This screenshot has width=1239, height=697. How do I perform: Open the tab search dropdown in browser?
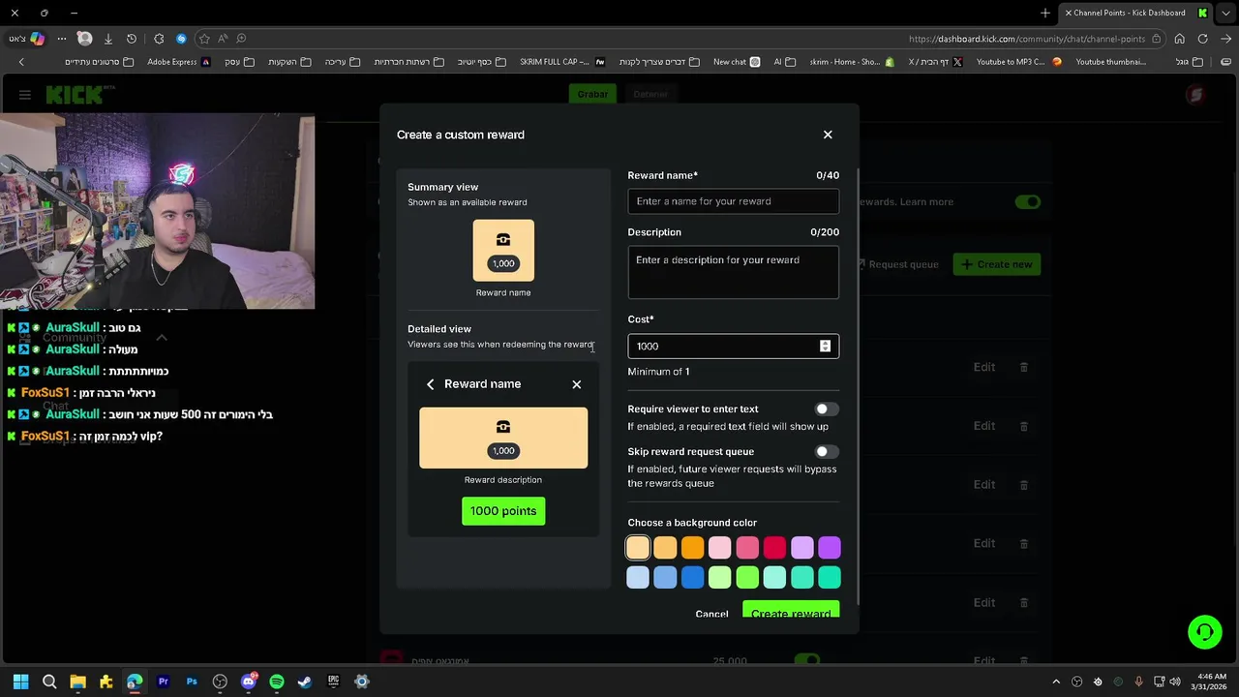pos(1225,14)
